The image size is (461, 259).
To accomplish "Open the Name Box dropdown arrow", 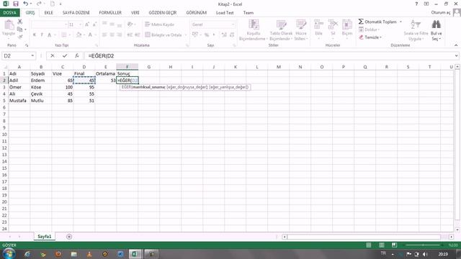I will [32, 56].
